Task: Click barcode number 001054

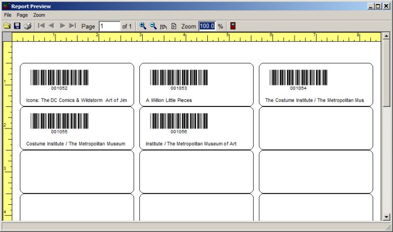Action: (298, 88)
